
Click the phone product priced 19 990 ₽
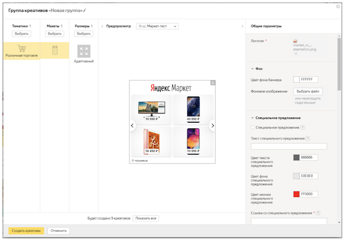tap(193, 142)
